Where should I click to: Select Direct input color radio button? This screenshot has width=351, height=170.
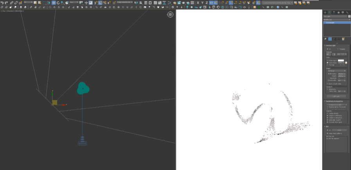pos(328,60)
